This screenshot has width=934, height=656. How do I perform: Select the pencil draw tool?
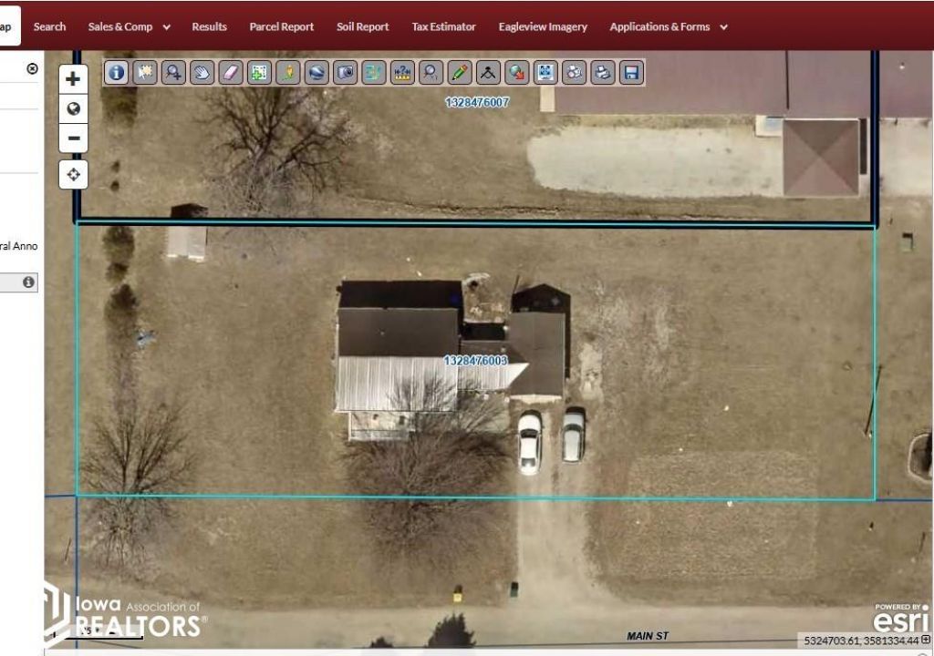(x=460, y=73)
